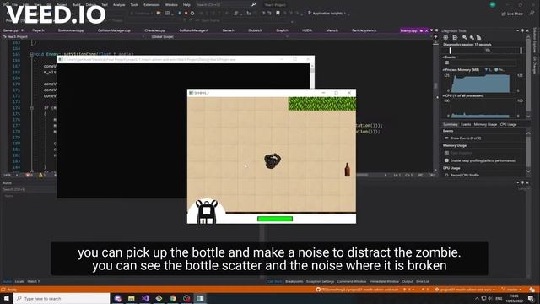The image size is (540, 304).
Task: Click the bottle in the game window
Action: click(347, 170)
